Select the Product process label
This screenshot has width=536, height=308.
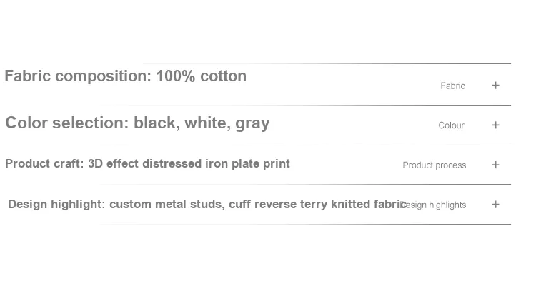point(434,165)
